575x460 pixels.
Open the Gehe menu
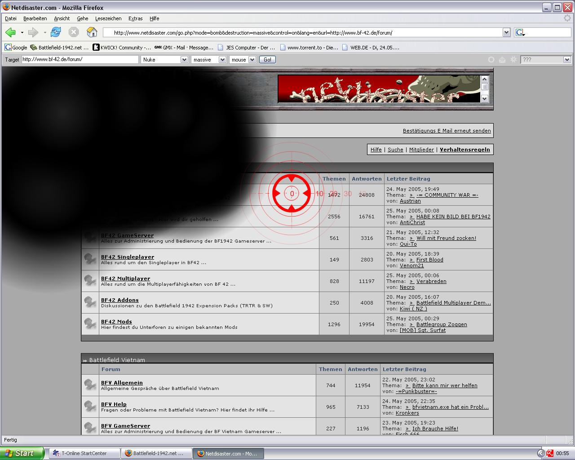(82, 18)
